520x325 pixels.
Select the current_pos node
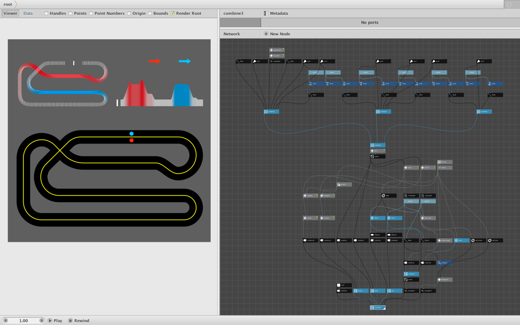[x=445, y=240]
